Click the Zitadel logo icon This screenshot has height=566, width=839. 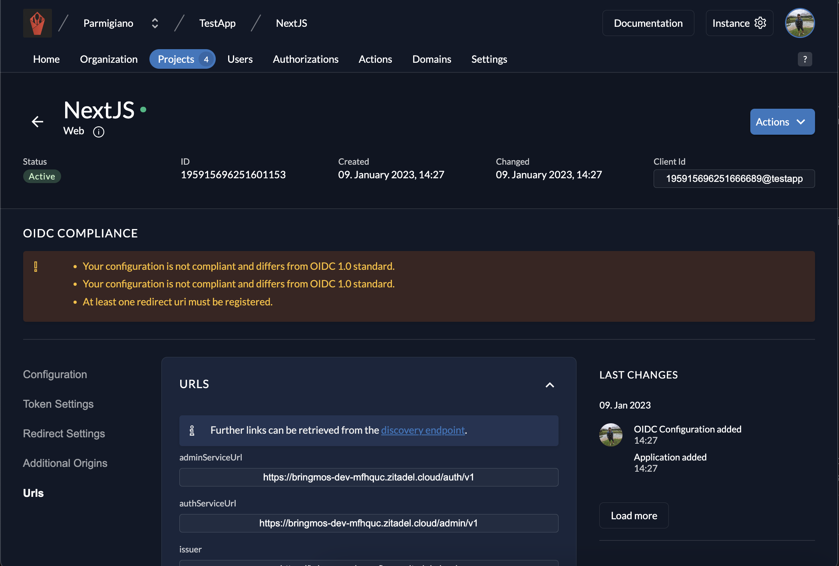point(37,23)
